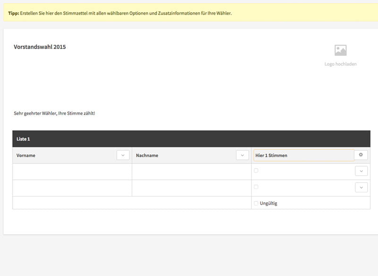Open the second candidate row's dropdown arrow

coord(361,188)
